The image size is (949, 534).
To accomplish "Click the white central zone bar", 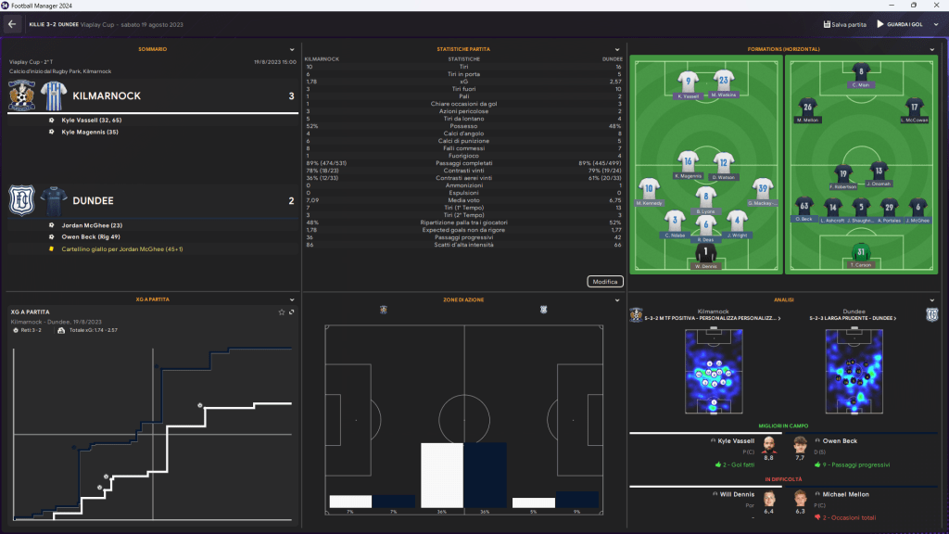I will 442,475.
